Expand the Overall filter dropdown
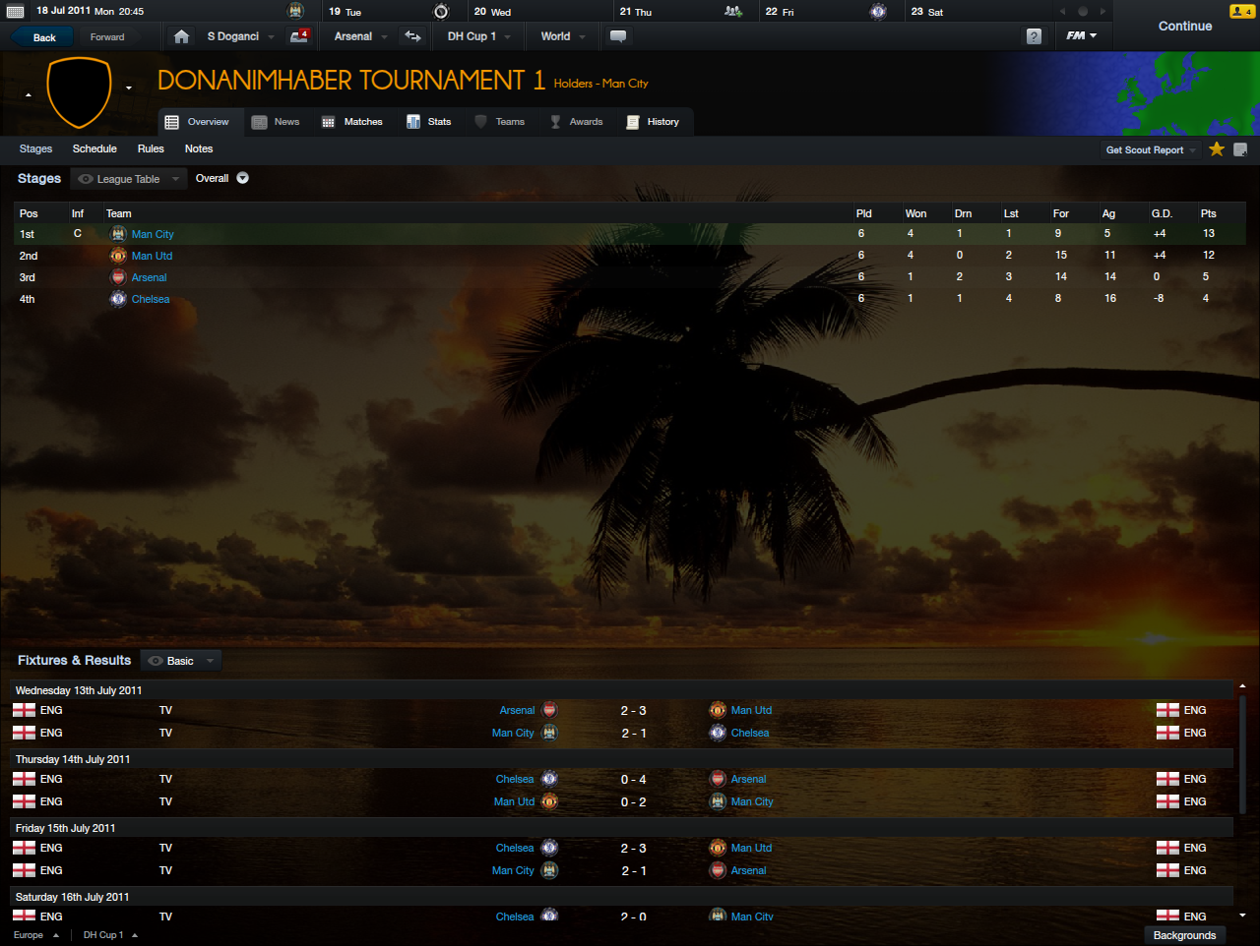1260x946 pixels. click(242, 178)
